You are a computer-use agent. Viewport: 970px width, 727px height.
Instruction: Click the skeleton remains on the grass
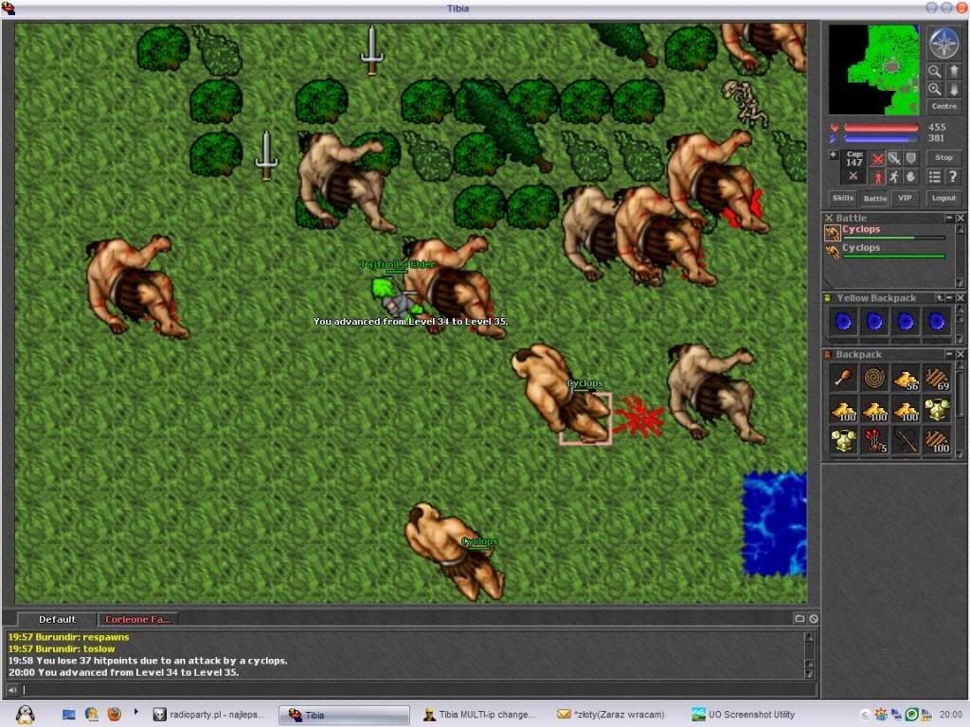coord(745,102)
